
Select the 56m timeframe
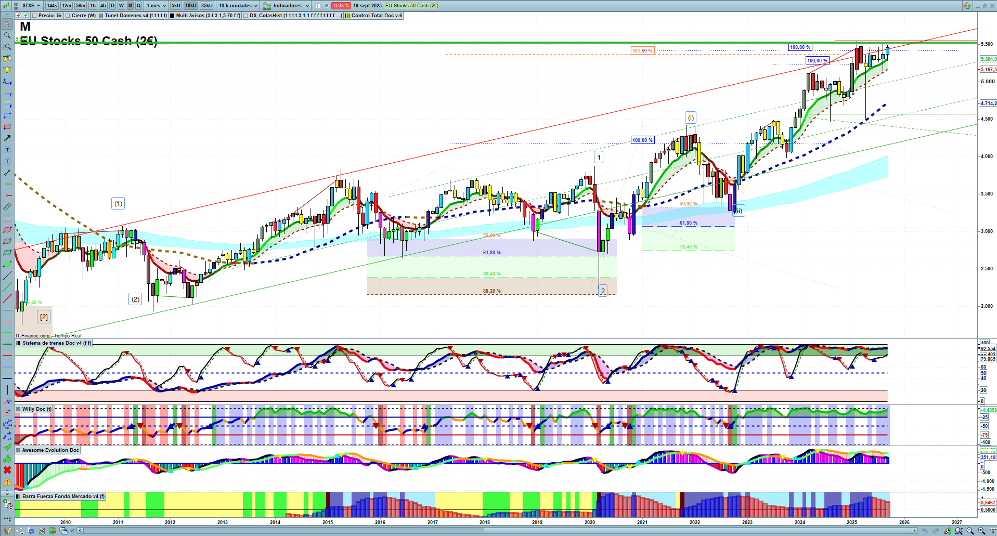[81, 6]
